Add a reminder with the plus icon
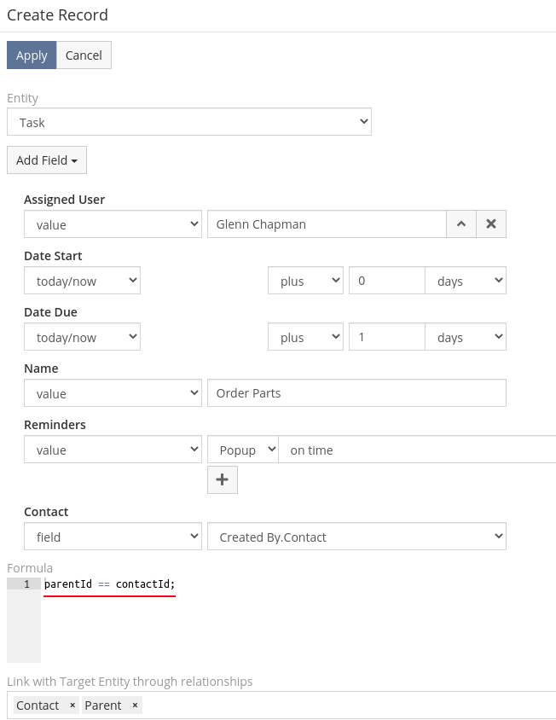The height and width of the screenshot is (720, 556). click(222, 479)
